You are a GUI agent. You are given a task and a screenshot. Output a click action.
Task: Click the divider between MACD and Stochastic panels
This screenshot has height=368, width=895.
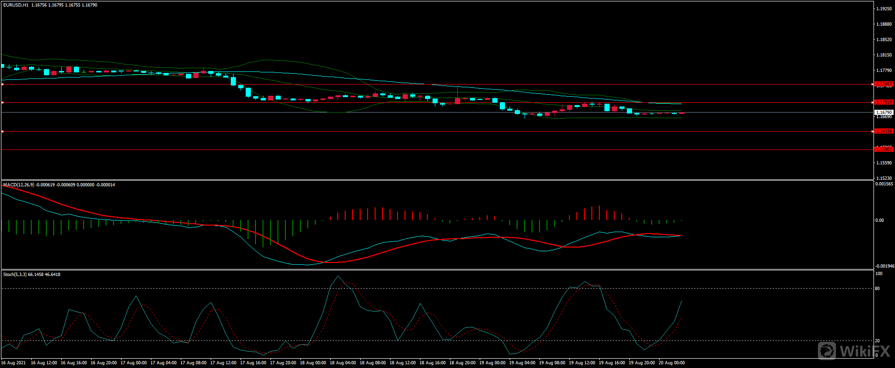click(437, 269)
